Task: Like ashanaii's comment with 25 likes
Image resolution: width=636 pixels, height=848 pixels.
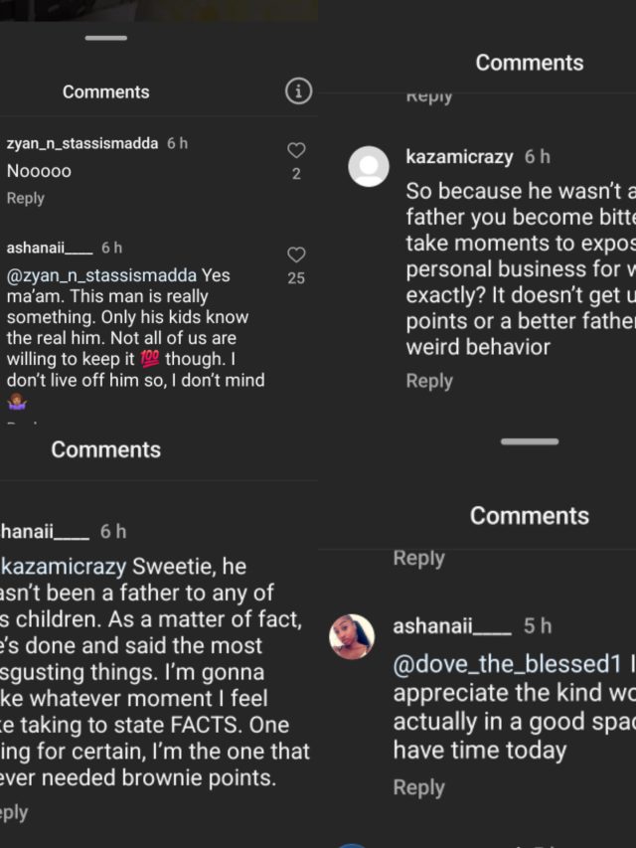Action: pos(296,255)
